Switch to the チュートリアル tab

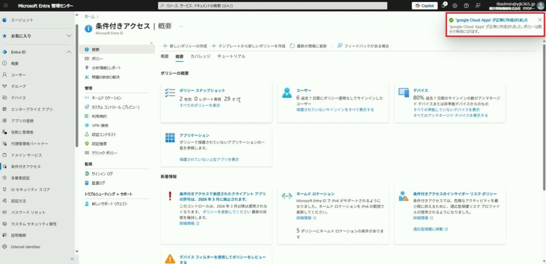231,56
